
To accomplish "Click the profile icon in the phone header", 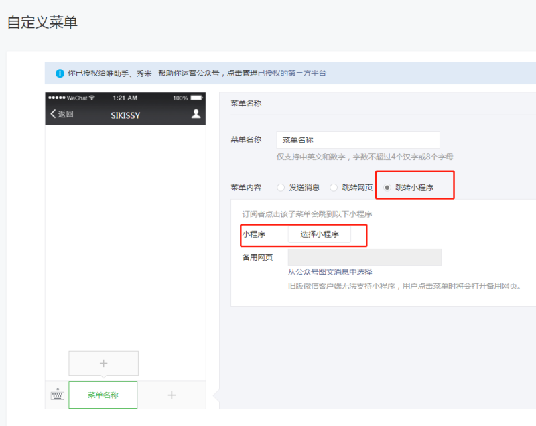I will click(196, 114).
